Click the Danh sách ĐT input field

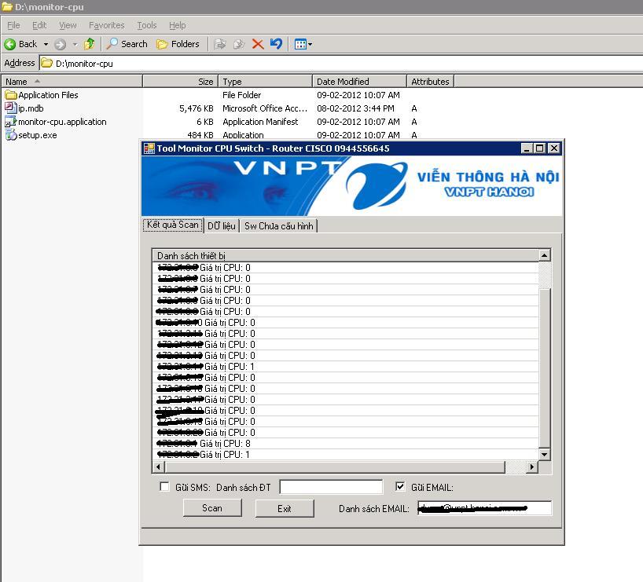point(331,487)
